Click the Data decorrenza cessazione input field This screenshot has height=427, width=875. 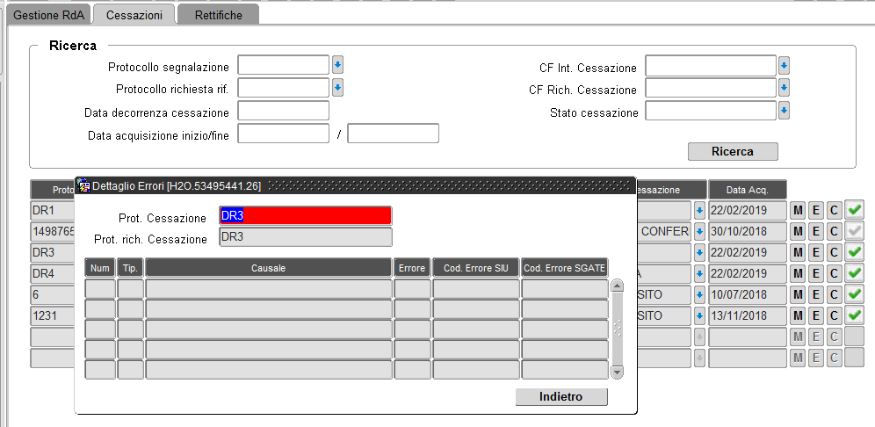pyautogui.click(x=284, y=111)
